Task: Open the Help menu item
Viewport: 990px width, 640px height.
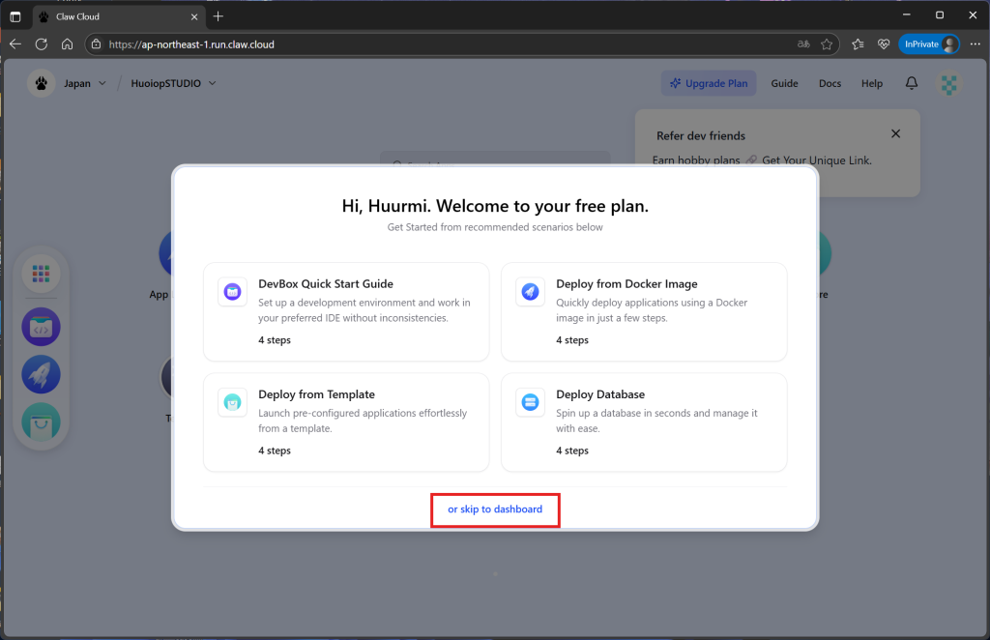Action: pos(872,83)
